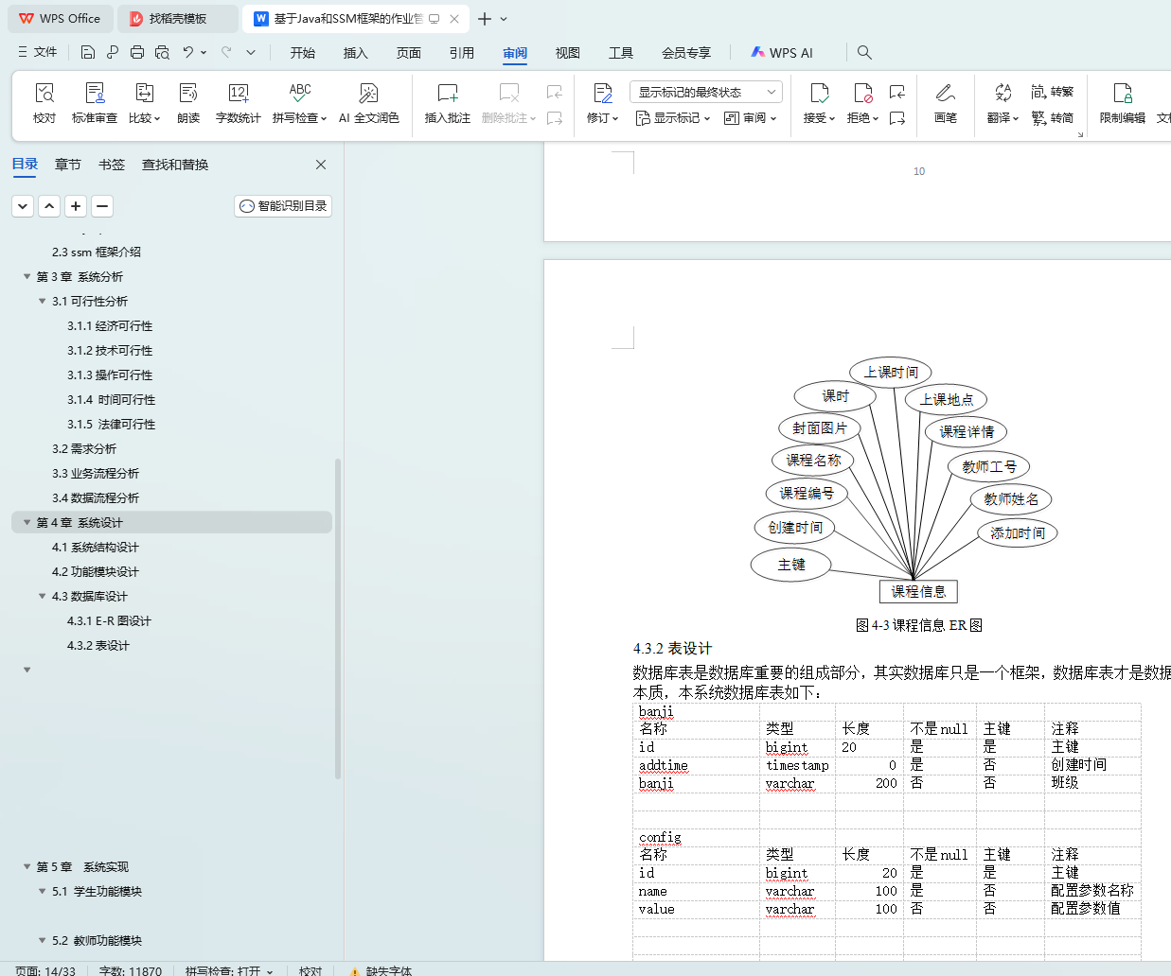Open new tab options chevron
Viewport: 1171px width, 976px height.
(x=504, y=19)
